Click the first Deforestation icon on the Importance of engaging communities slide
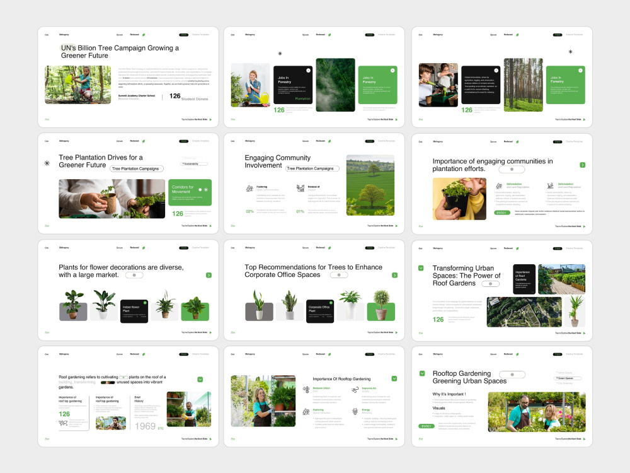 coord(499,186)
